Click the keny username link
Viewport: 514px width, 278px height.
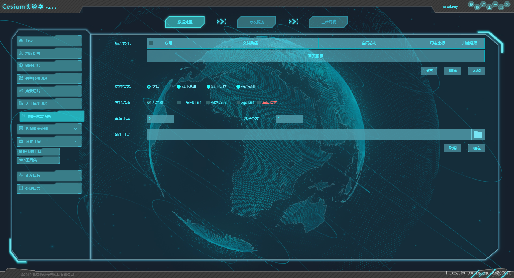coord(454,6)
